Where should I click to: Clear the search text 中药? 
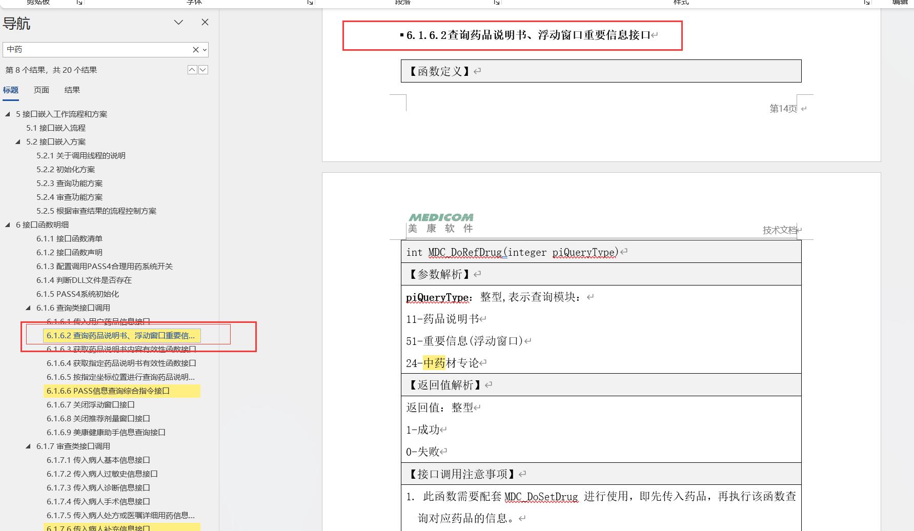[x=195, y=50]
